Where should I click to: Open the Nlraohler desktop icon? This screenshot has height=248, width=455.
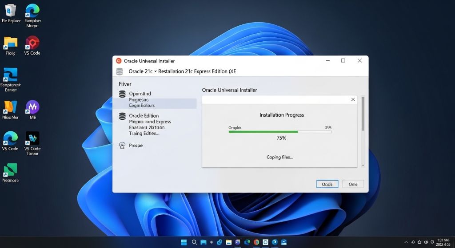10,110
